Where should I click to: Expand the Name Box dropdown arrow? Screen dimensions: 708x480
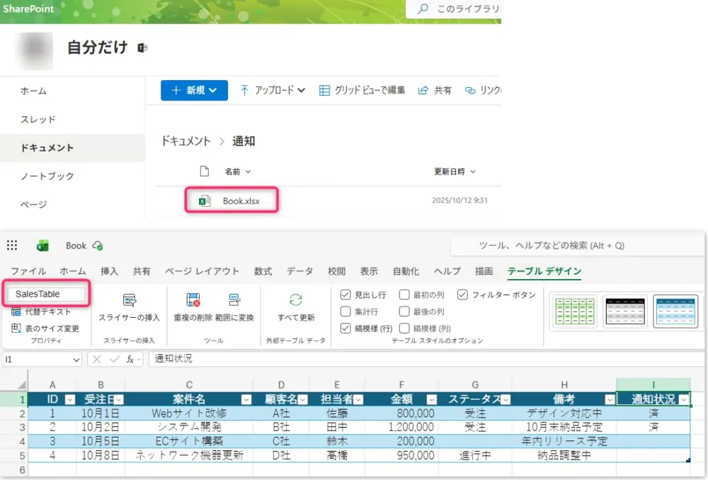76,360
